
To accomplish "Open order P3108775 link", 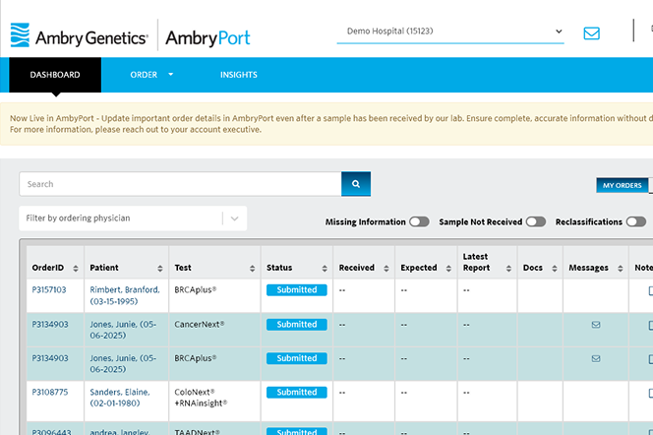I will point(50,392).
